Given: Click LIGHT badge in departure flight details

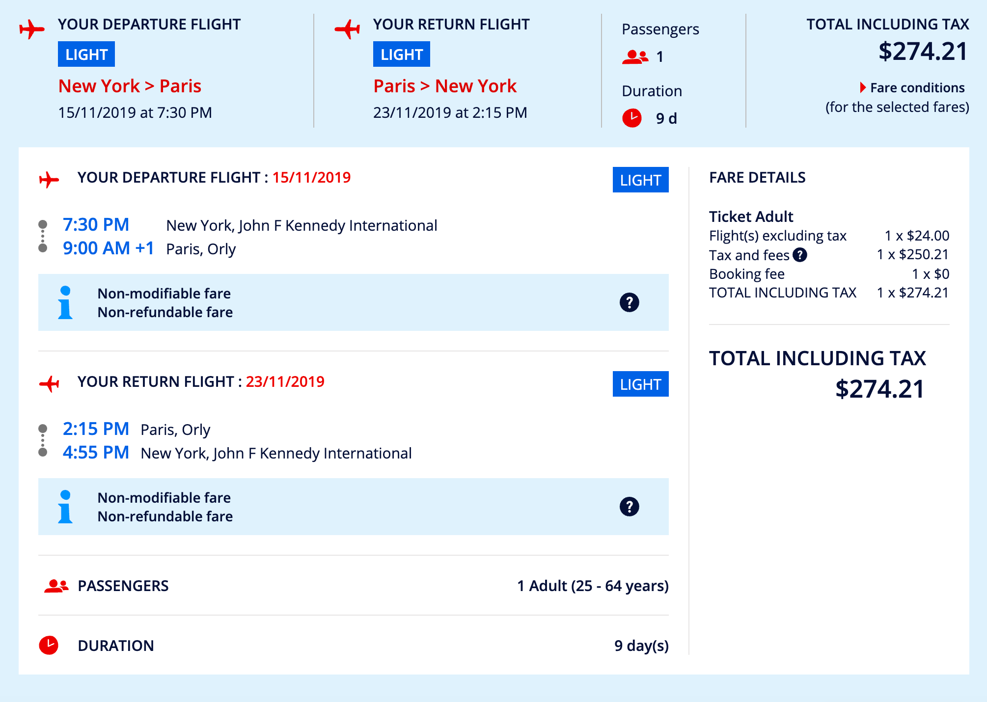Looking at the screenshot, I should click(x=640, y=180).
